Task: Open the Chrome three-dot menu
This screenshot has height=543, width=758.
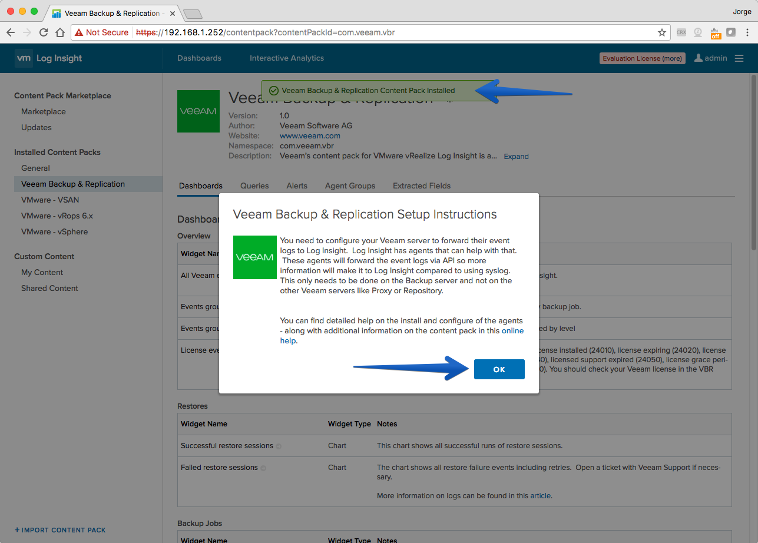Action: pyautogui.click(x=747, y=32)
